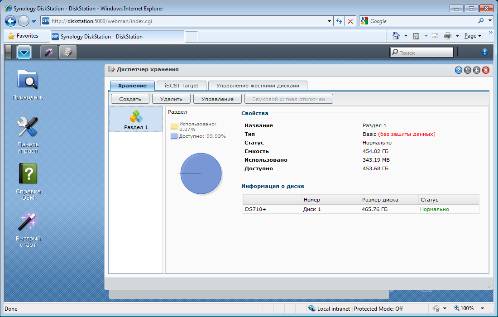Focus the Google search box

click(422, 21)
